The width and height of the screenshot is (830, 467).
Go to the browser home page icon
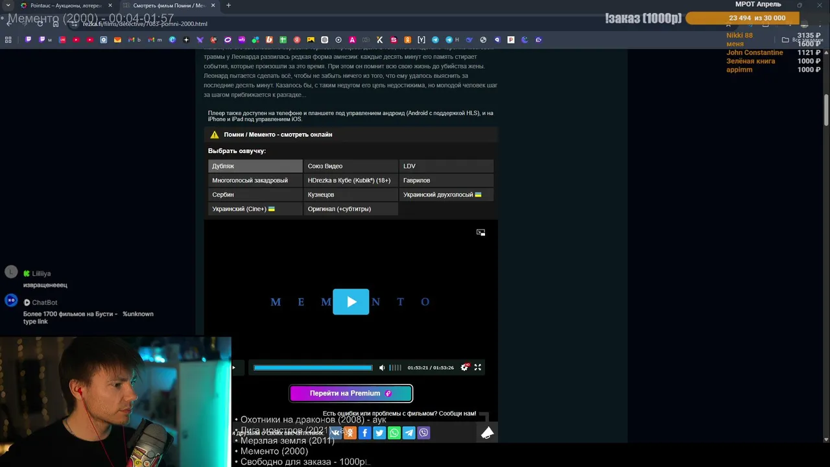coord(56,24)
